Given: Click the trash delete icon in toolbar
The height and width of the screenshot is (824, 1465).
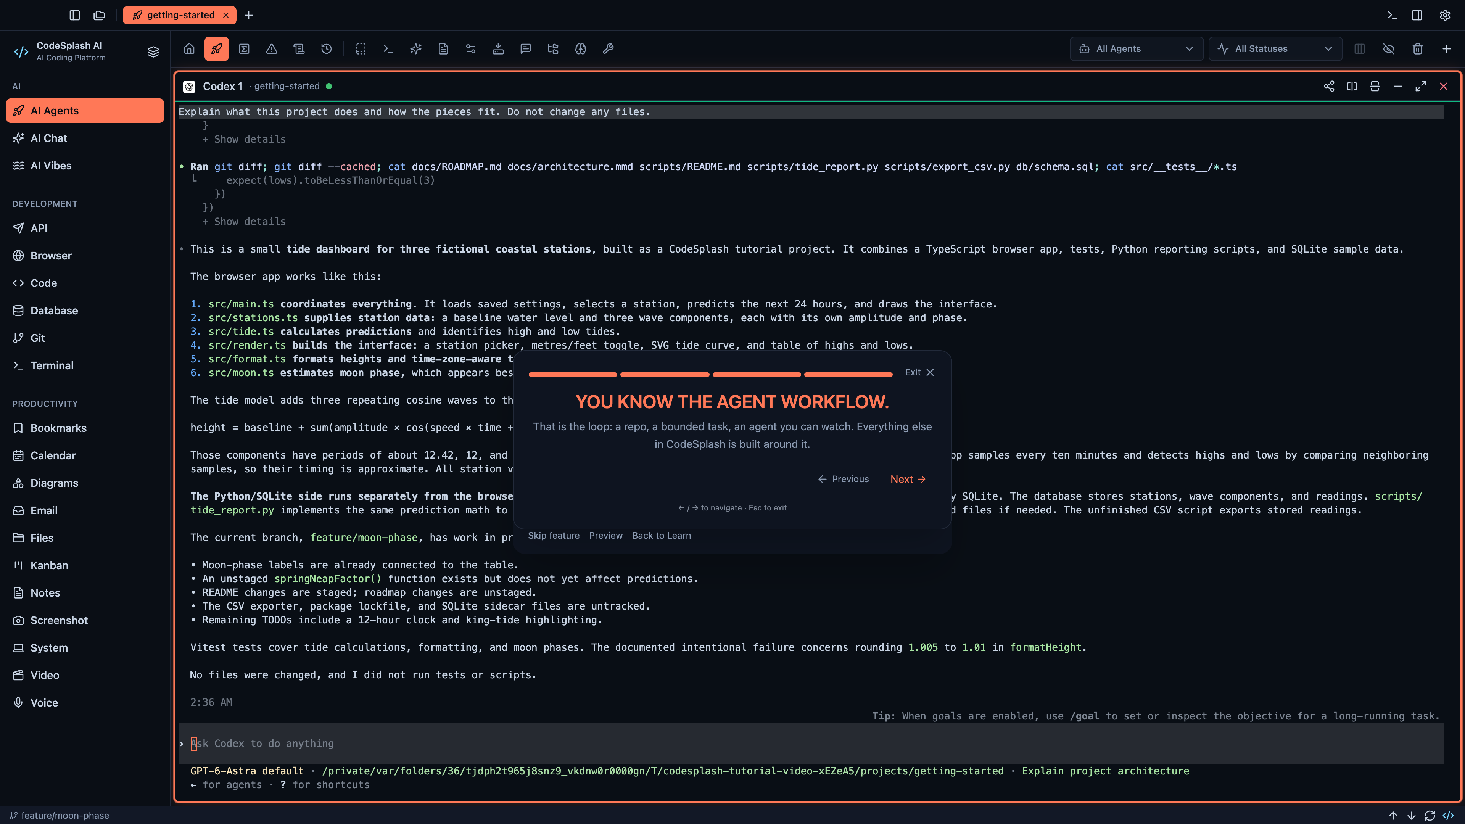Looking at the screenshot, I should 1417,49.
